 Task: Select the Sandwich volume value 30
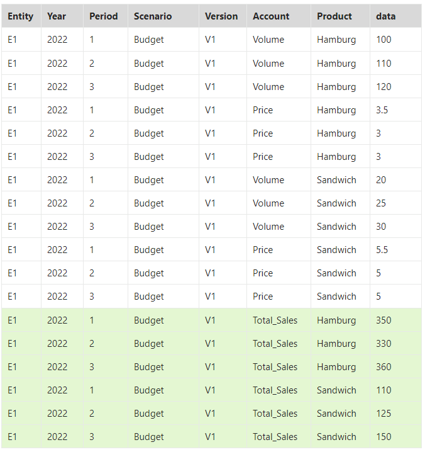tap(380, 227)
